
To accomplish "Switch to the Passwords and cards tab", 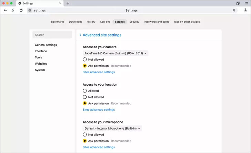I will [156, 22].
